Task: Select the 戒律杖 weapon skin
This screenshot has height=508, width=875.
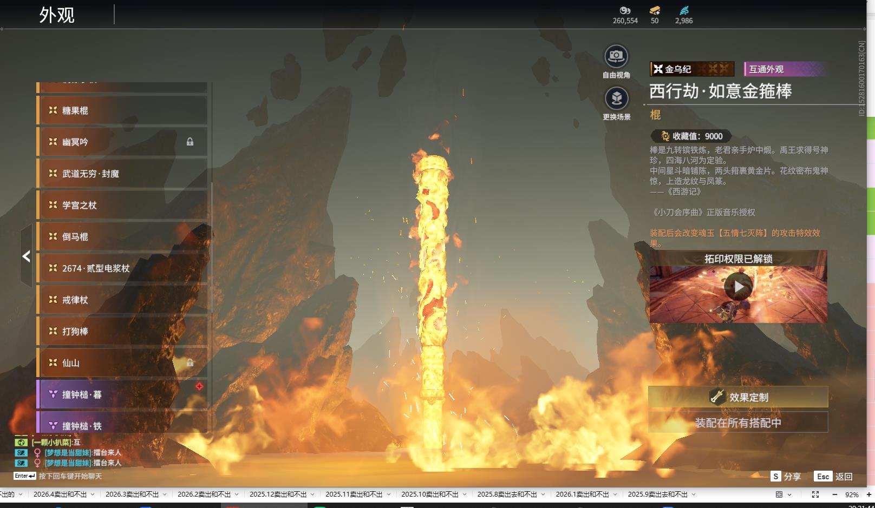Action: coord(122,300)
